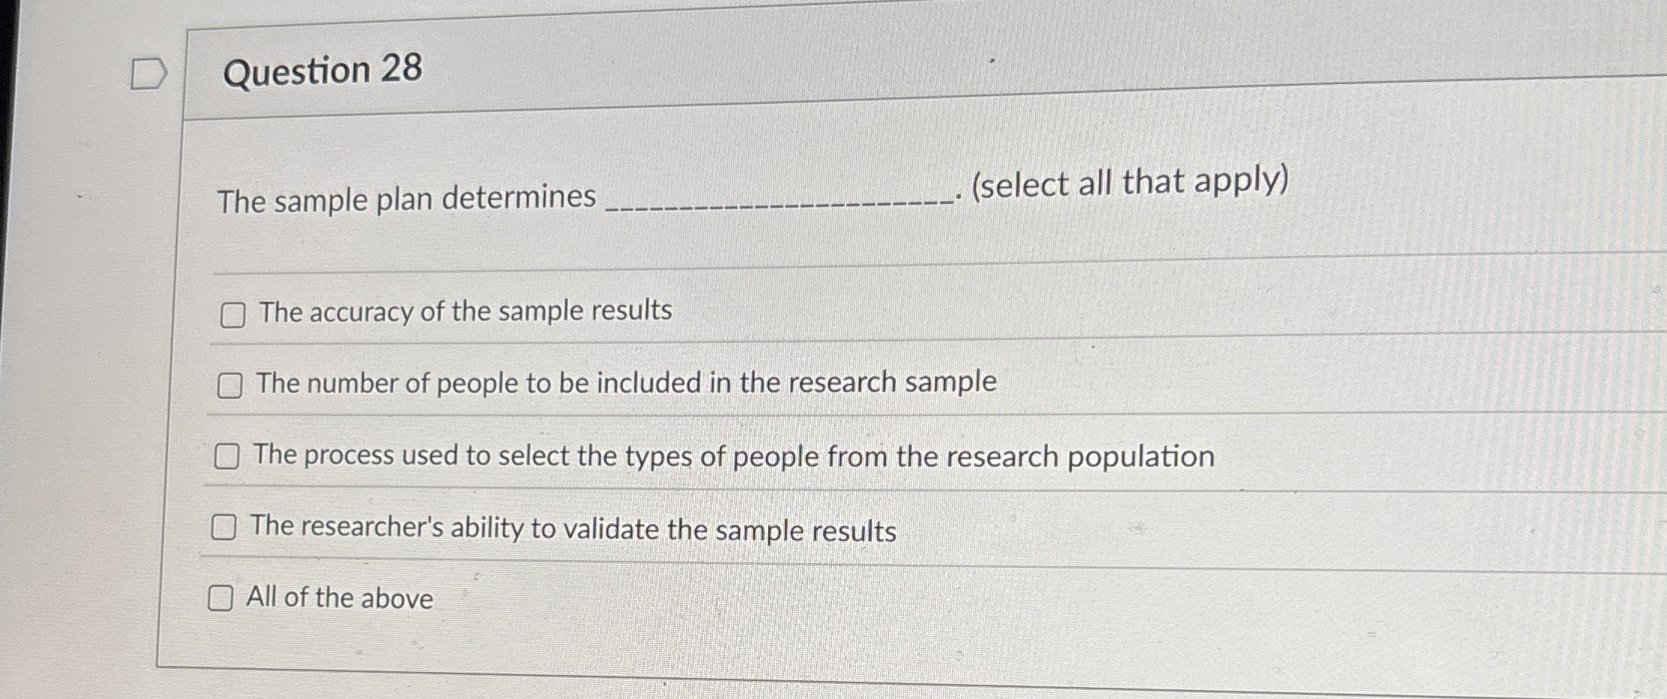
Task: Check the 'All of the above' option
Action: click(220, 599)
